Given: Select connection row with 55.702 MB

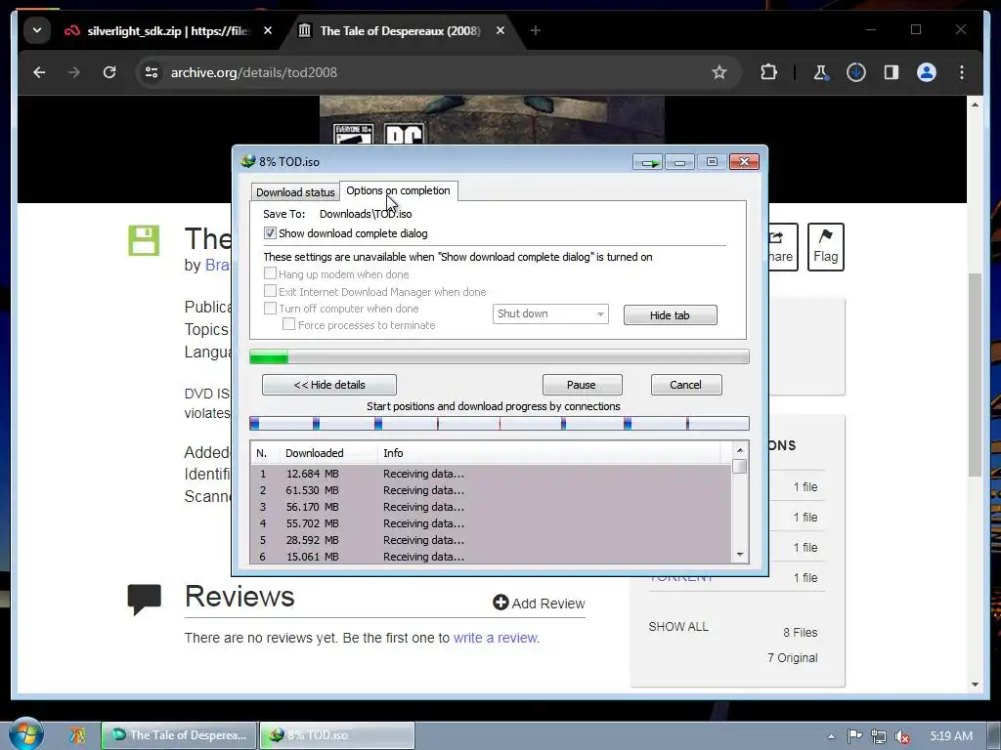Looking at the screenshot, I should [491, 523].
